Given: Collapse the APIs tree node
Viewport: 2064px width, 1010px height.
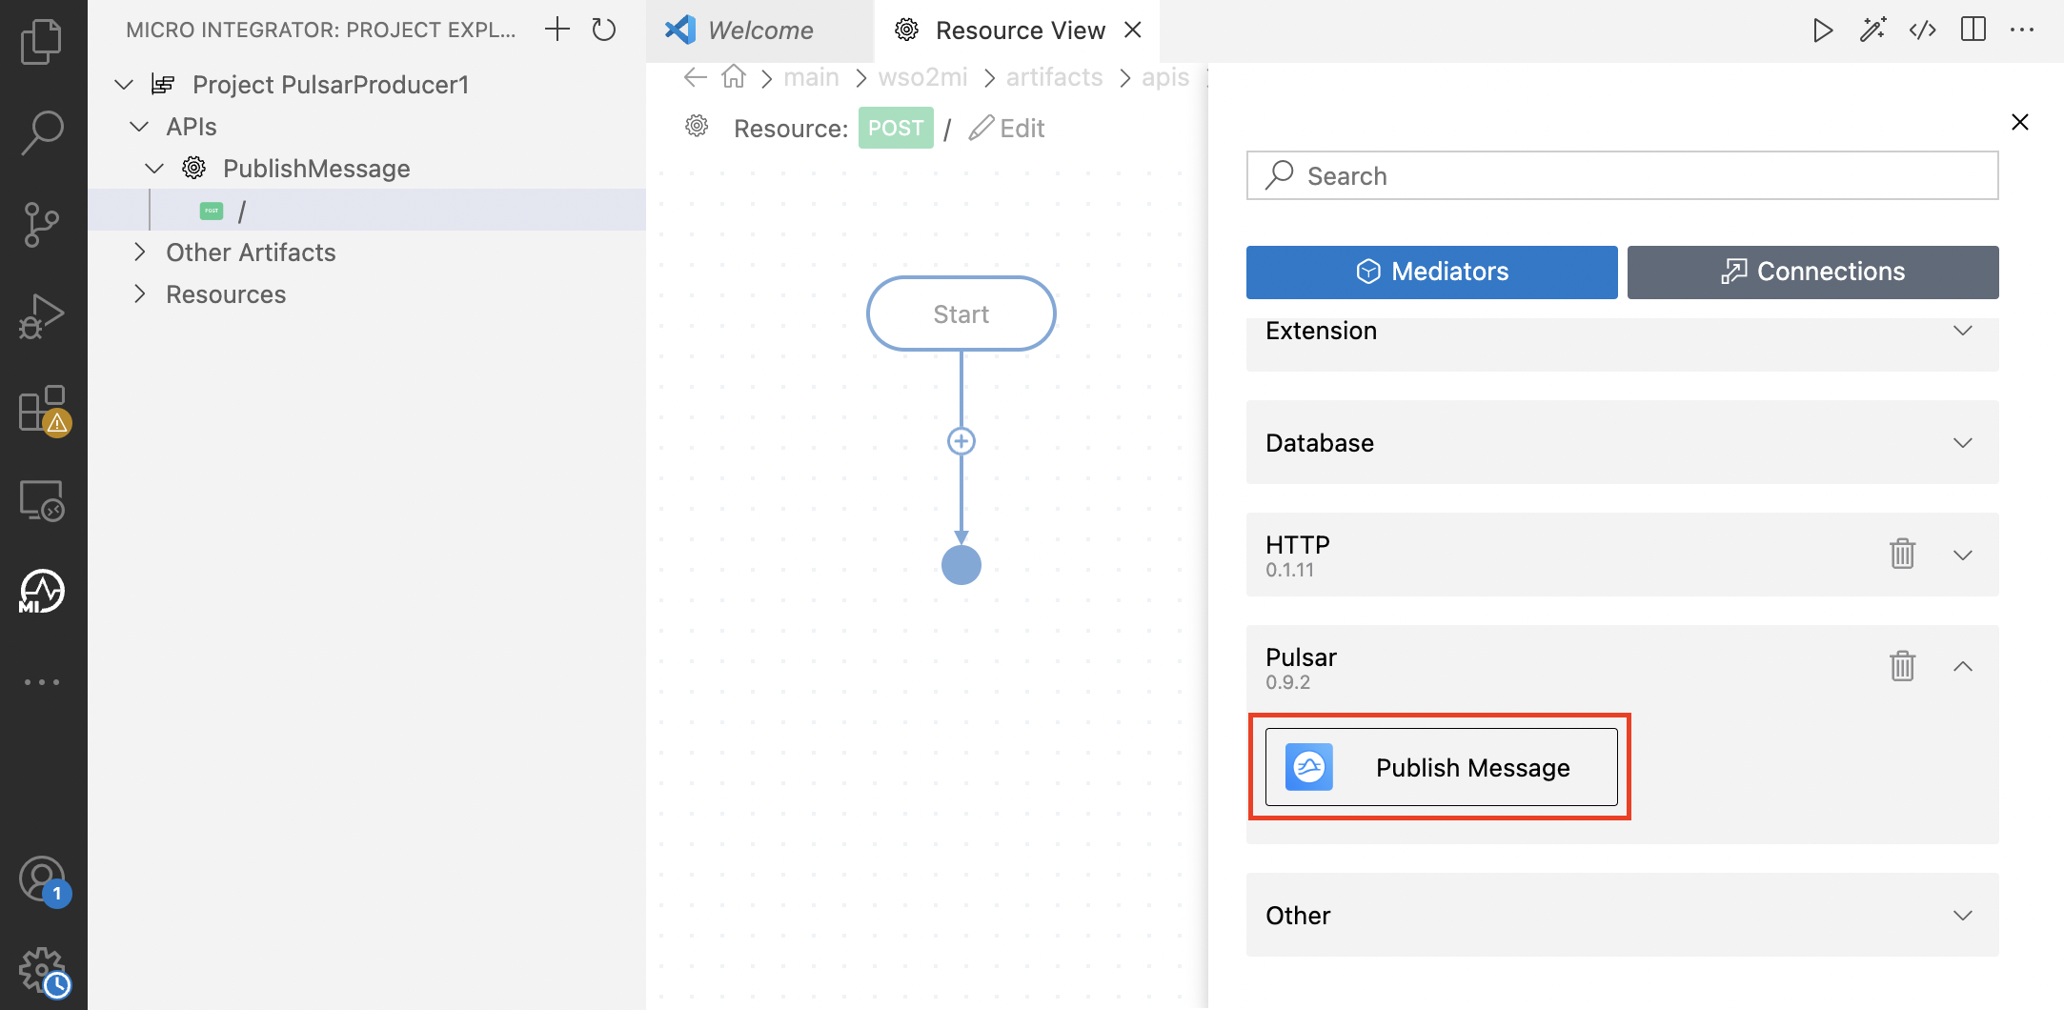Looking at the screenshot, I should (x=139, y=127).
